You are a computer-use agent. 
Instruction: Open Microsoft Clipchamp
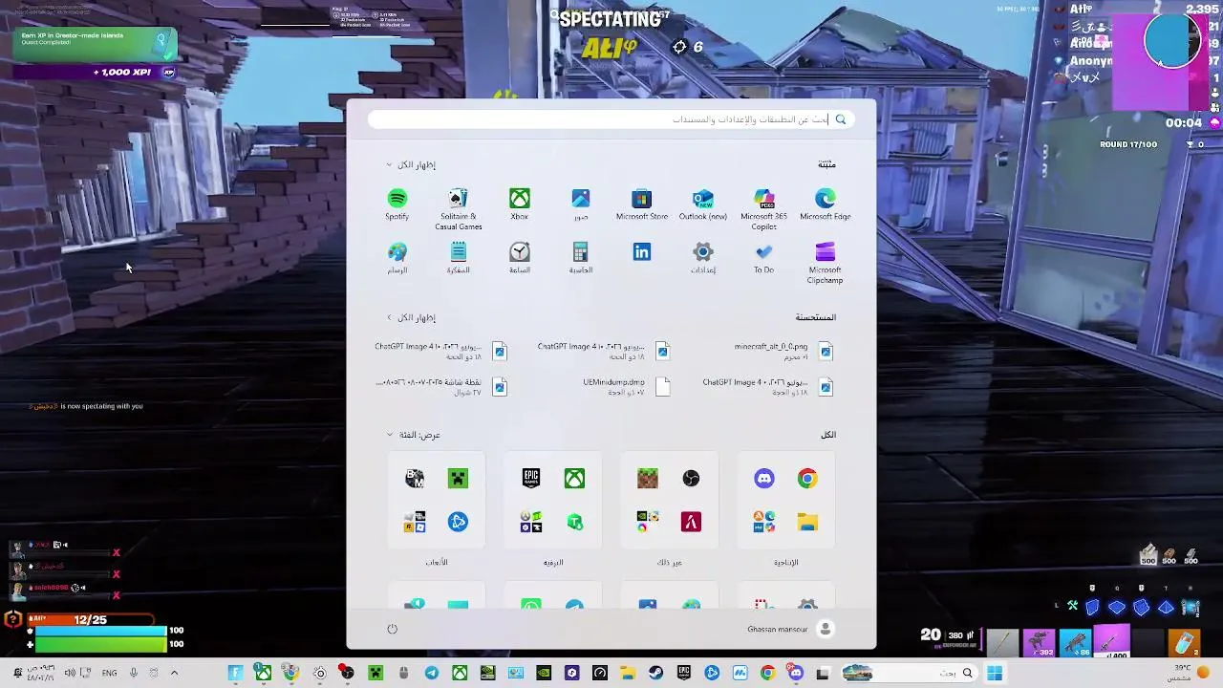[826, 263]
